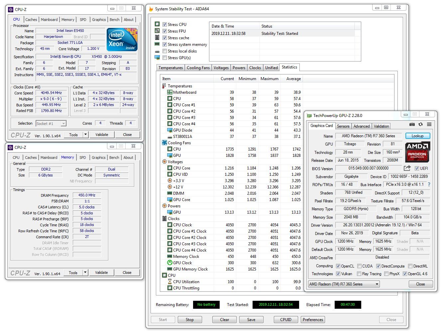
Task: Uncheck the Stress cache checkbox
Action: pos(165,38)
